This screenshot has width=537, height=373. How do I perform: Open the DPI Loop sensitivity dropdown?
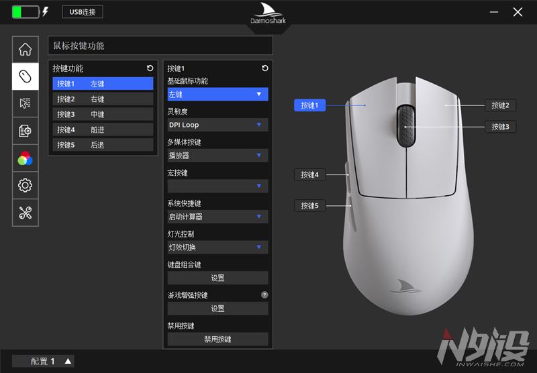(217, 125)
